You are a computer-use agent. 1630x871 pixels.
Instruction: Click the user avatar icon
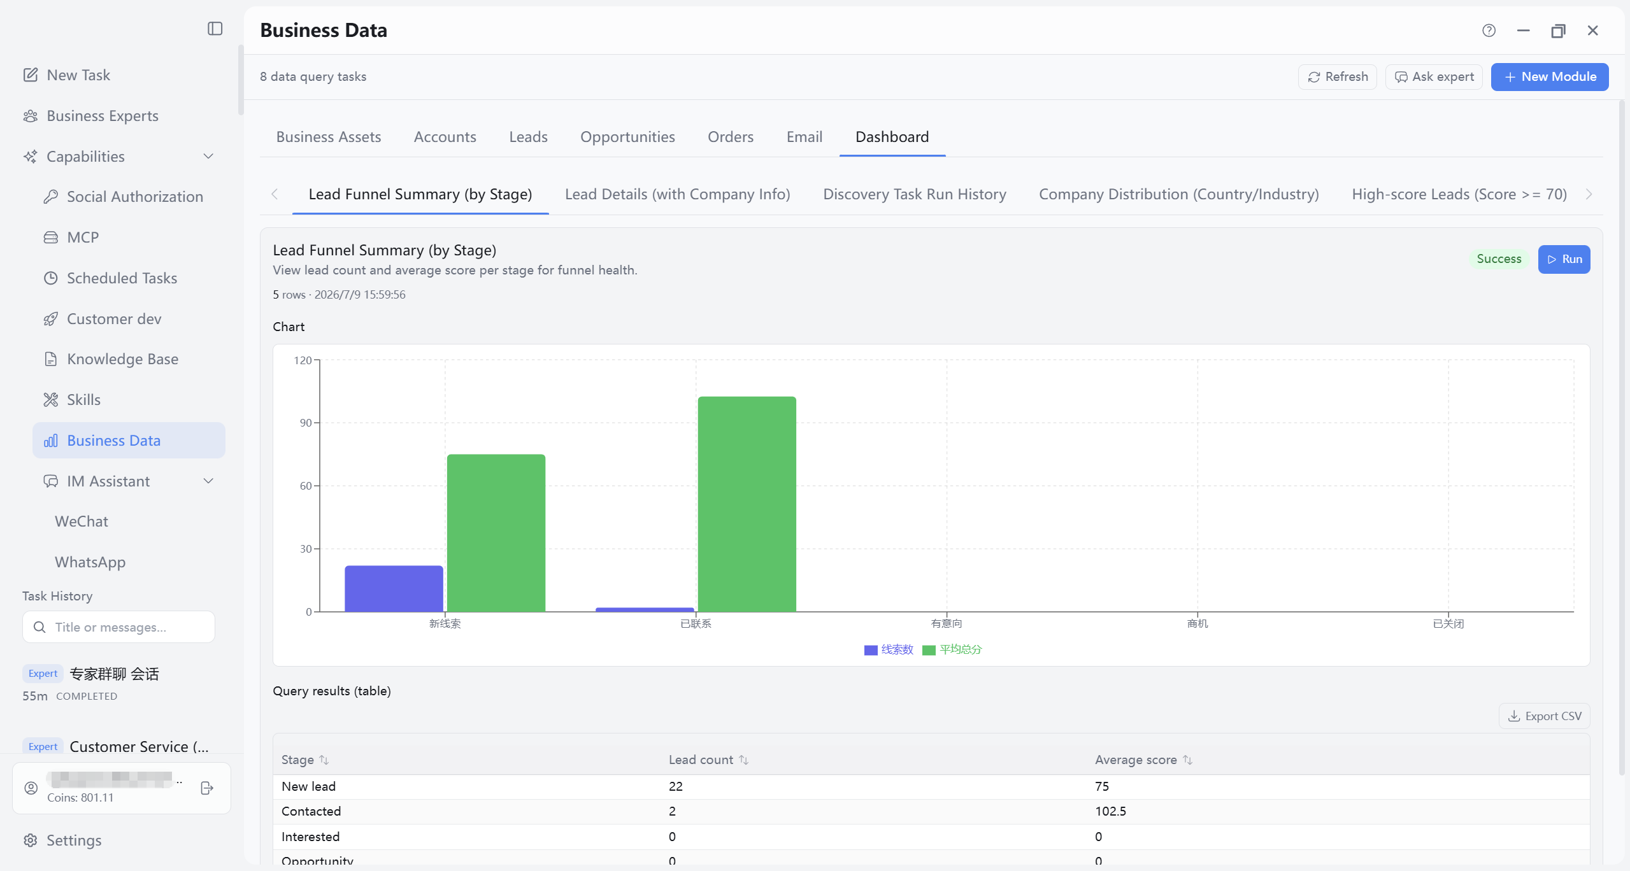coord(31,788)
